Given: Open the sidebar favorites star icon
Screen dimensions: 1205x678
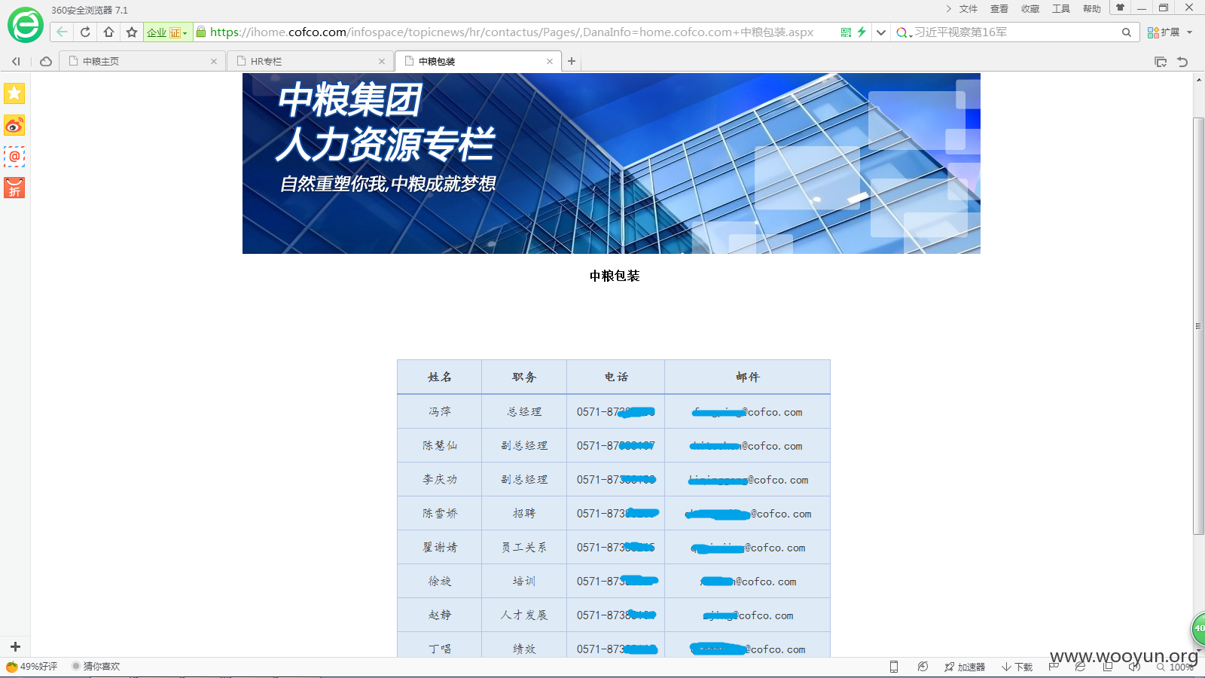Looking at the screenshot, I should [x=14, y=93].
